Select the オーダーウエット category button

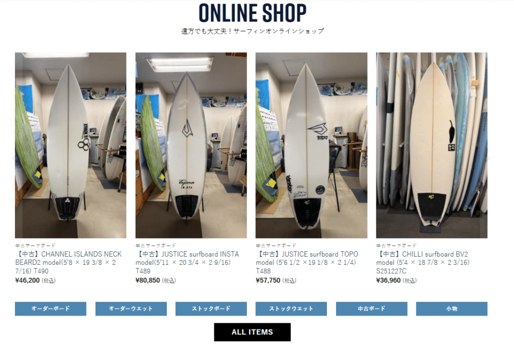coord(131,309)
